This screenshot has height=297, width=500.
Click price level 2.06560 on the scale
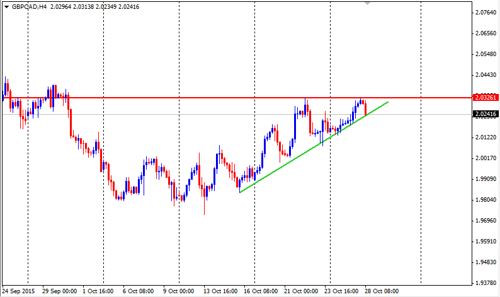coord(486,33)
